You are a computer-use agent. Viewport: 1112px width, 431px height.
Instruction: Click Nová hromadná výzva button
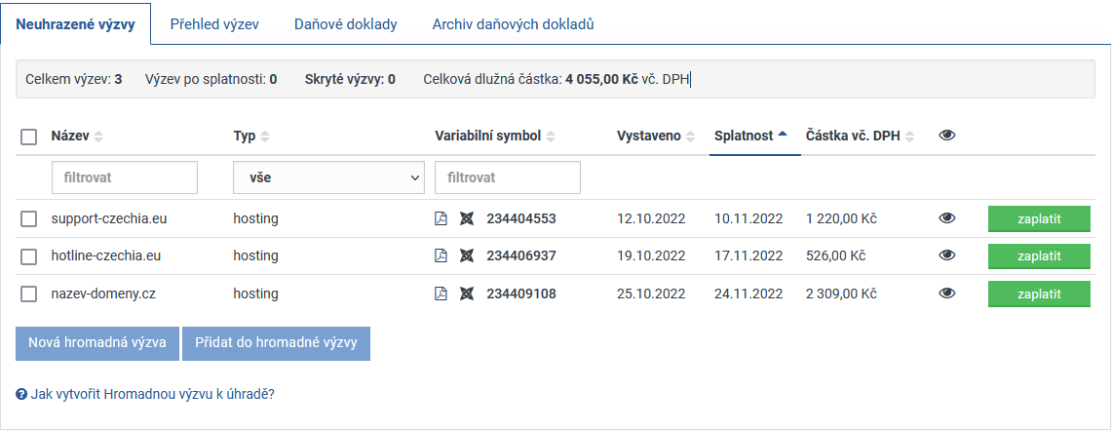96,343
